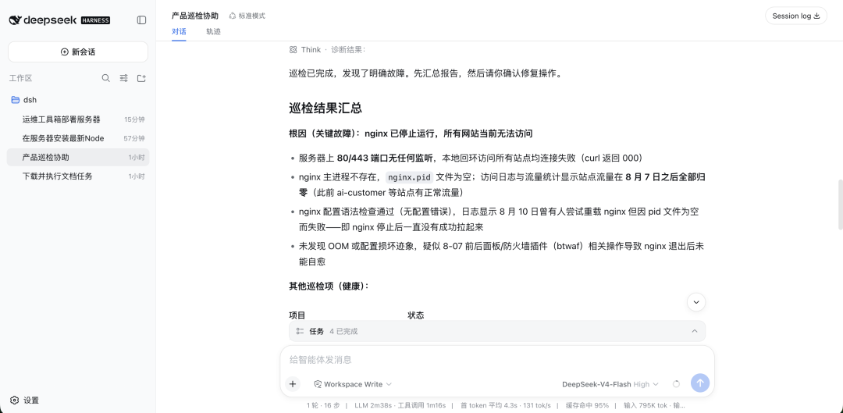Viewport: 843px width, 413px height.
Task: Toggle the sidebar collapse icon
Action: 141,20
